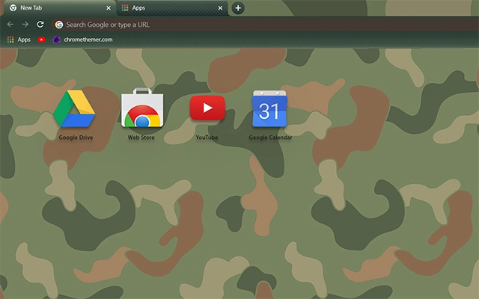Screen dimensions: 479x299
Task: Open the Web Store app icon
Action: tap(142, 108)
